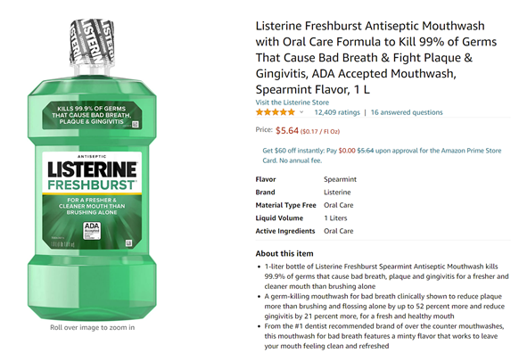Visit the Listerine Store link

292,103
